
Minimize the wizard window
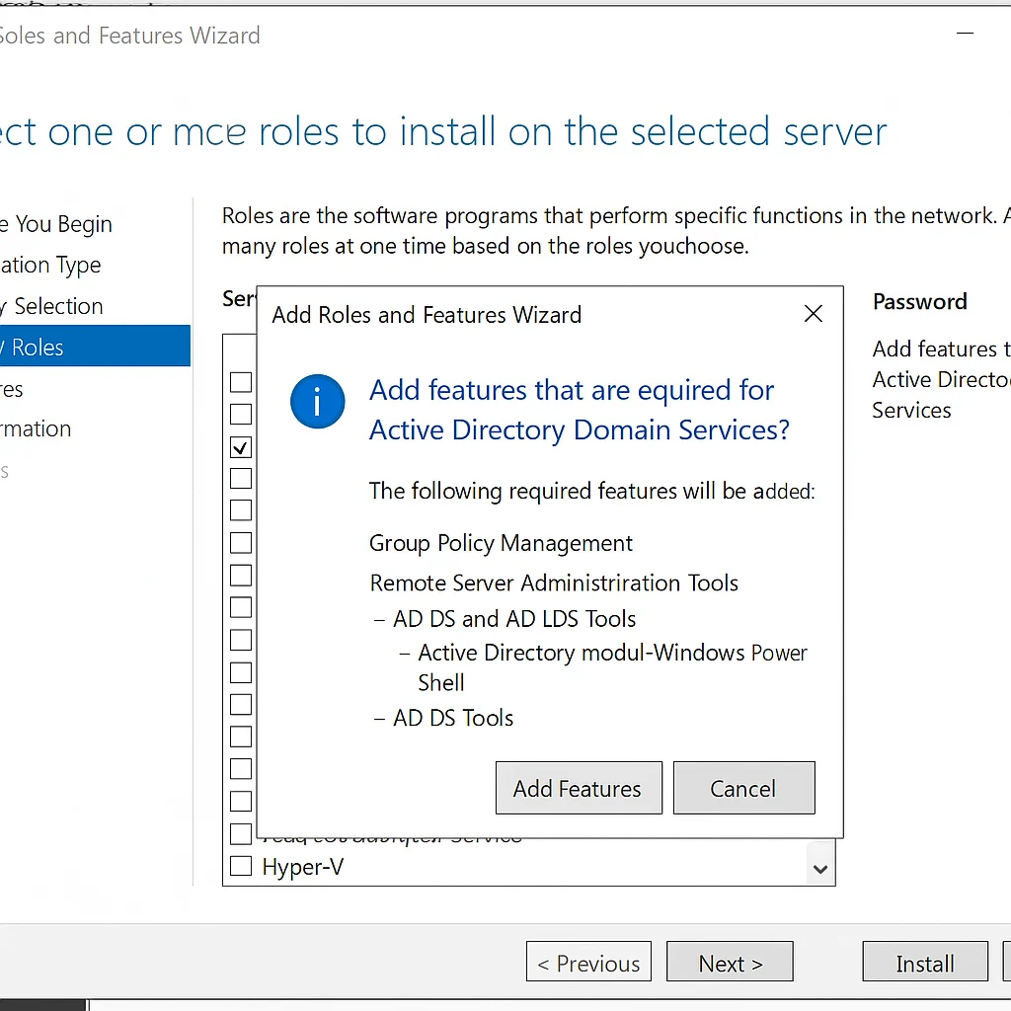[x=965, y=33]
